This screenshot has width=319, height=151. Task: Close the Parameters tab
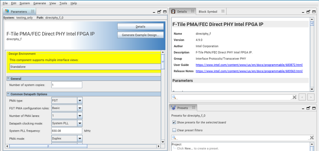[x=33, y=11]
